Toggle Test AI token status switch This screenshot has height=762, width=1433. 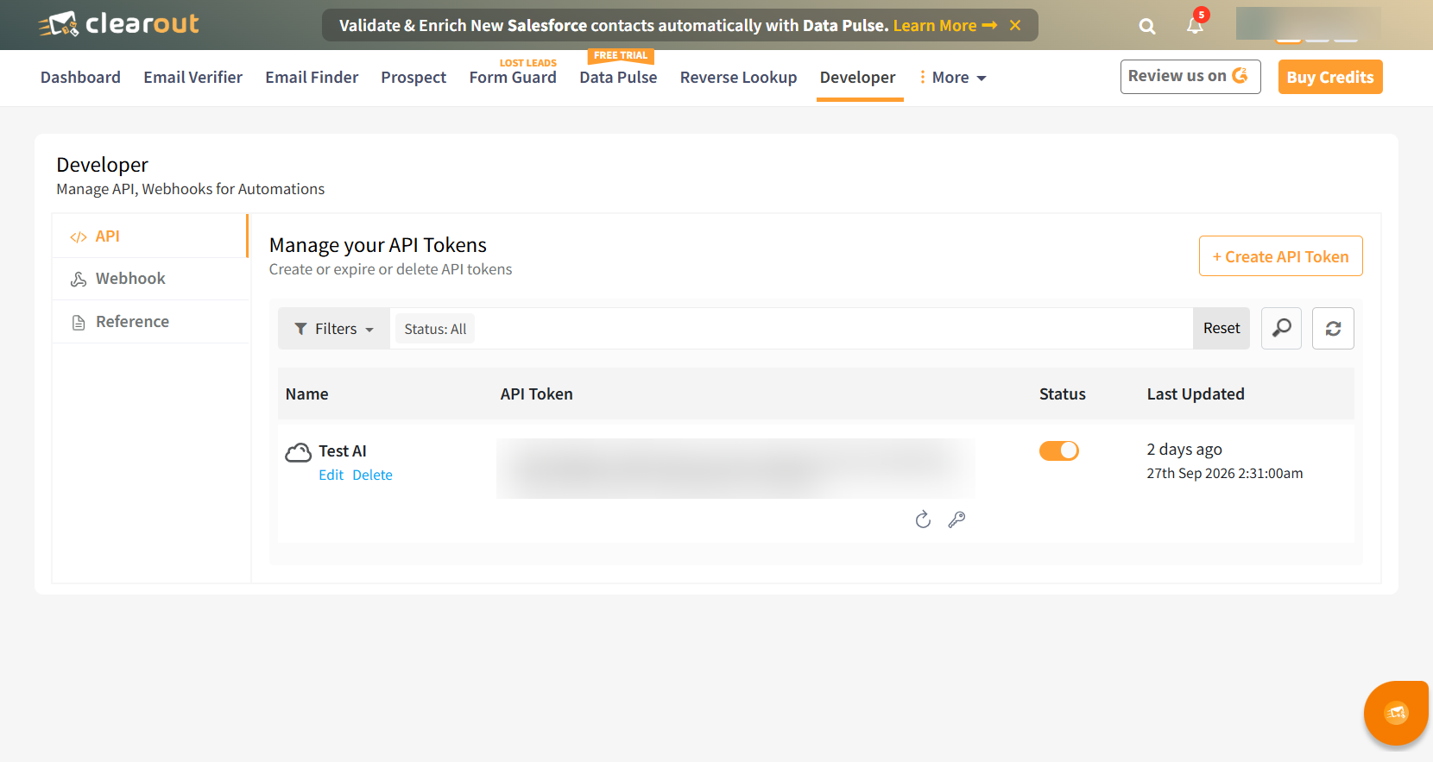click(x=1058, y=450)
